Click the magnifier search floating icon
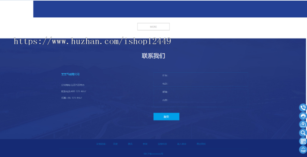 (303, 133)
